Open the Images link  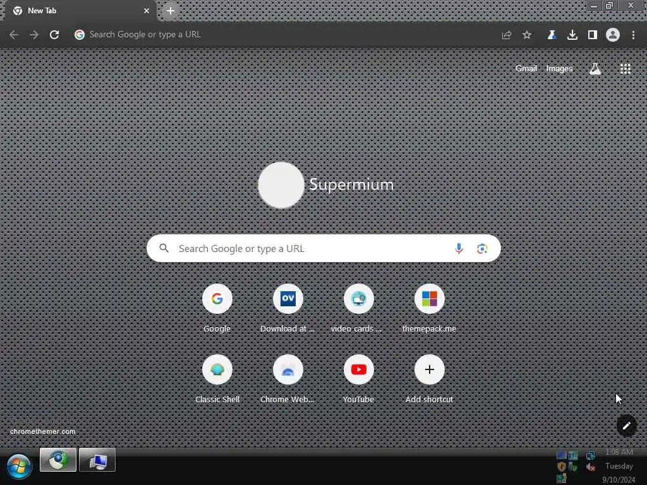click(x=559, y=69)
